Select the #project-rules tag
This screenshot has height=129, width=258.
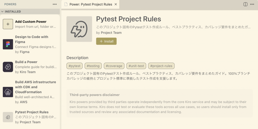pos(161,66)
